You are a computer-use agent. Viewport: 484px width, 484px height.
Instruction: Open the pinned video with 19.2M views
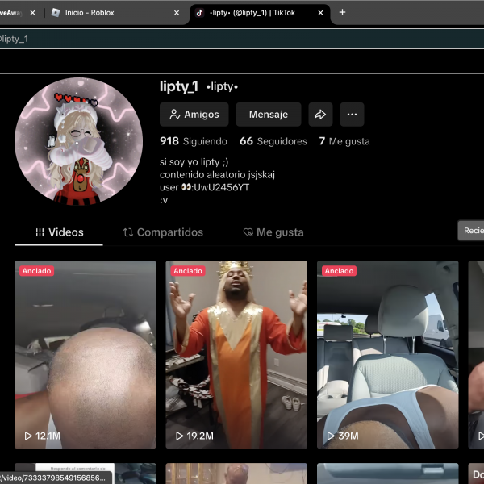pyautogui.click(x=236, y=353)
